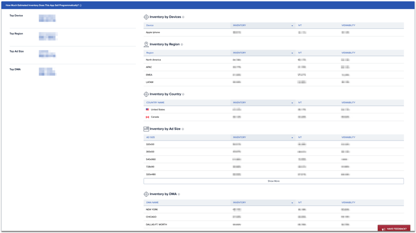Click Country Name column header
This screenshot has width=416, height=233.
pos(155,103)
